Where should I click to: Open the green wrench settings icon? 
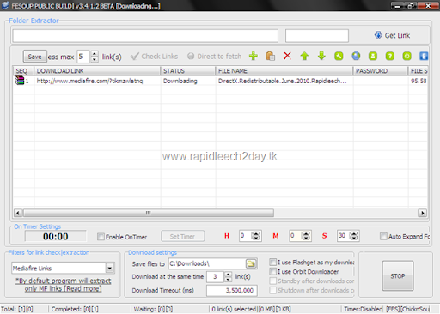[339, 56]
